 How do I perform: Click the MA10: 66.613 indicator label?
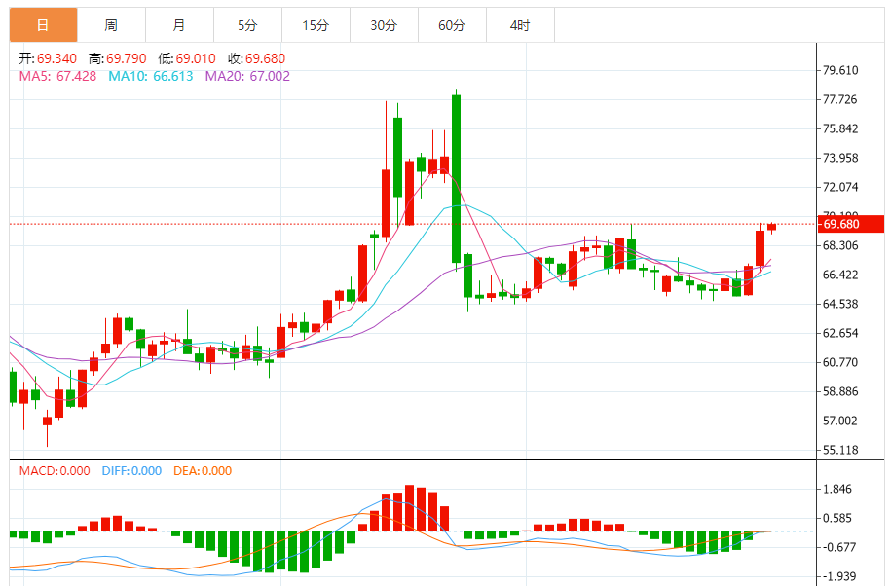tap(151, 76)
